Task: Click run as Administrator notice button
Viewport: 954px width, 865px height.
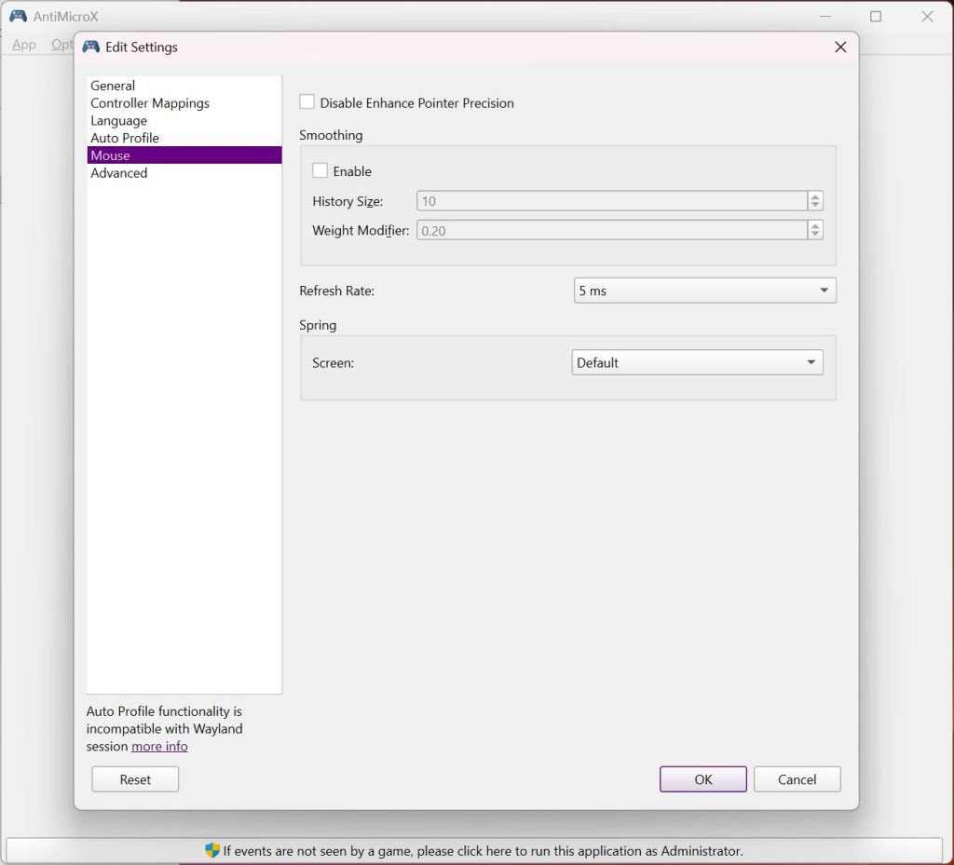Action: click(x=474, y=850)
